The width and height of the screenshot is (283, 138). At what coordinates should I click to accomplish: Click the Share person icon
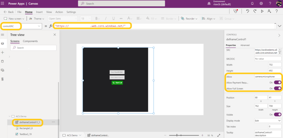point(269,11)
